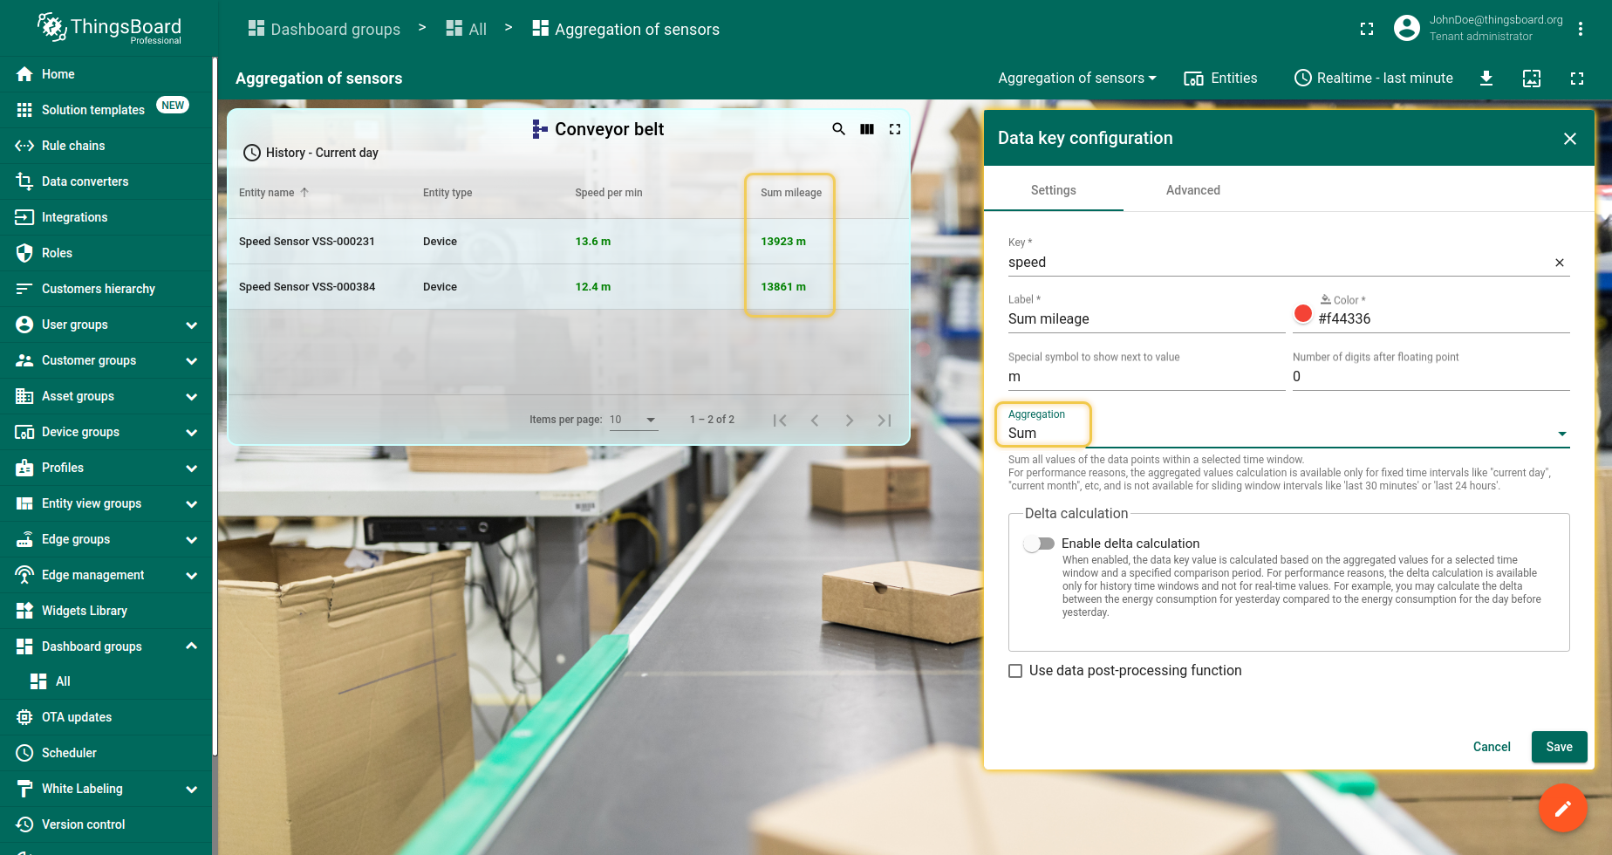Screen dimensions: 1612x855
Task: Click the orange edit dashboard pencil button
Action: point(1562,808)
